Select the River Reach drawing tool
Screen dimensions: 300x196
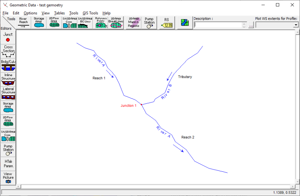[x=23, y=22]
